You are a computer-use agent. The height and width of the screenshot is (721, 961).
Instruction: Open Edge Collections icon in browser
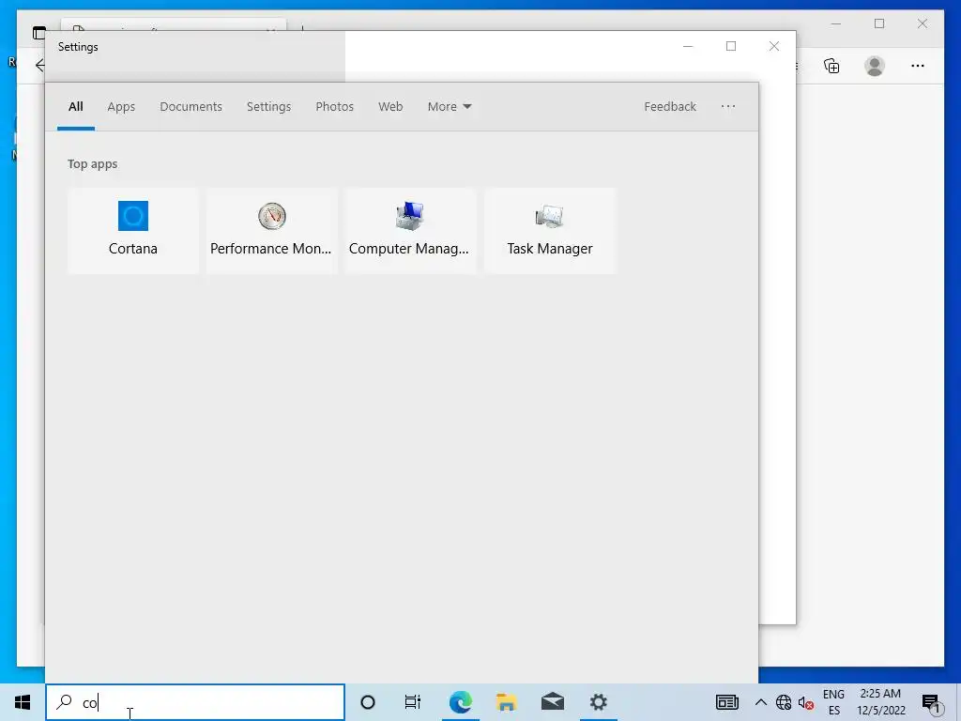[831, 66]
